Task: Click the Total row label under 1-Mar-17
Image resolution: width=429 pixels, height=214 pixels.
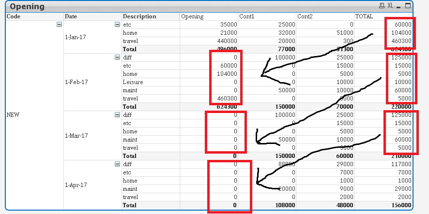Action: 129,156
